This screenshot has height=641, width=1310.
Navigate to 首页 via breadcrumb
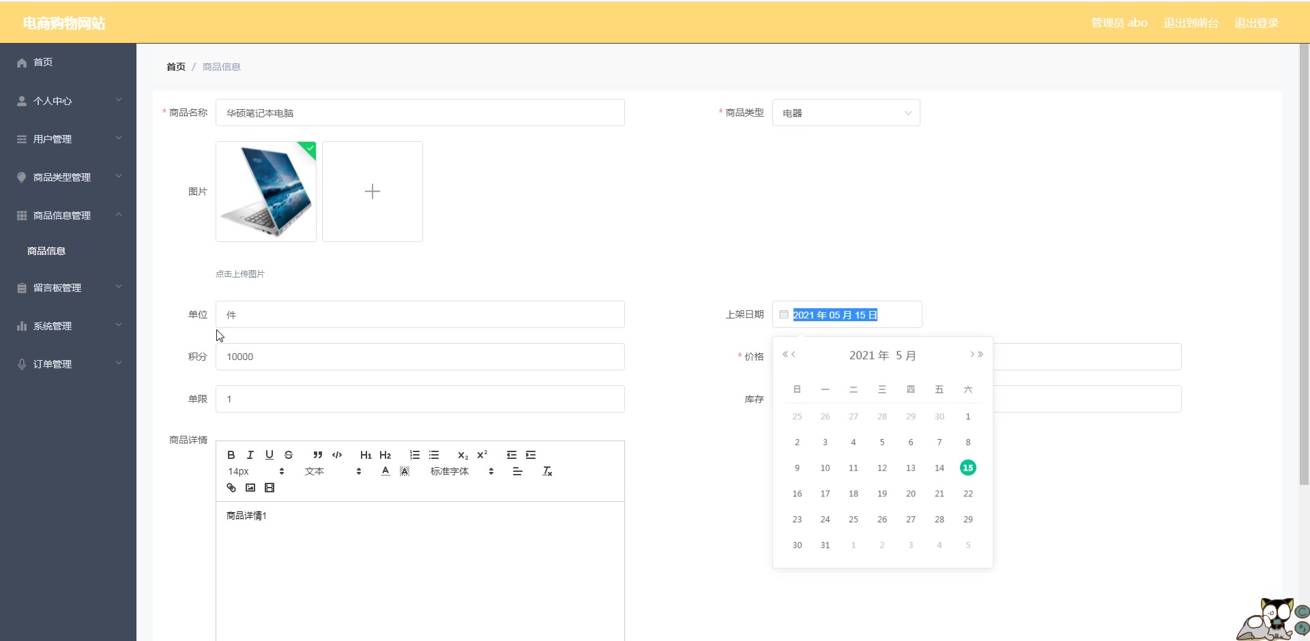click(175, 66)
